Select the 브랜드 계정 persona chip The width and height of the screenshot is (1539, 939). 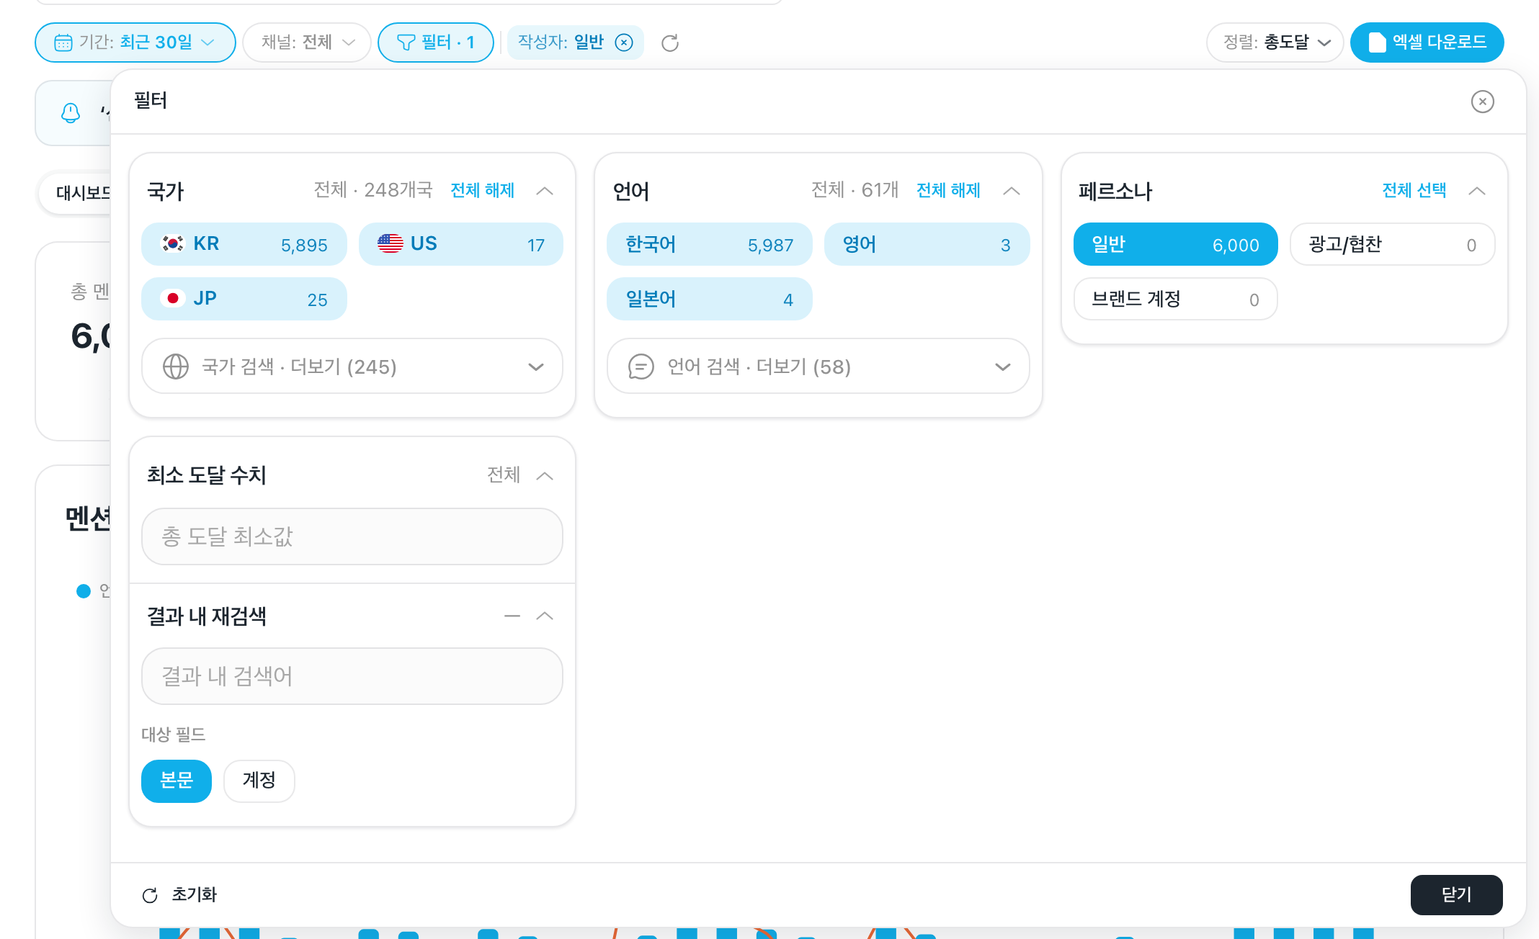pyautogui.click(x=1176, y=299)
